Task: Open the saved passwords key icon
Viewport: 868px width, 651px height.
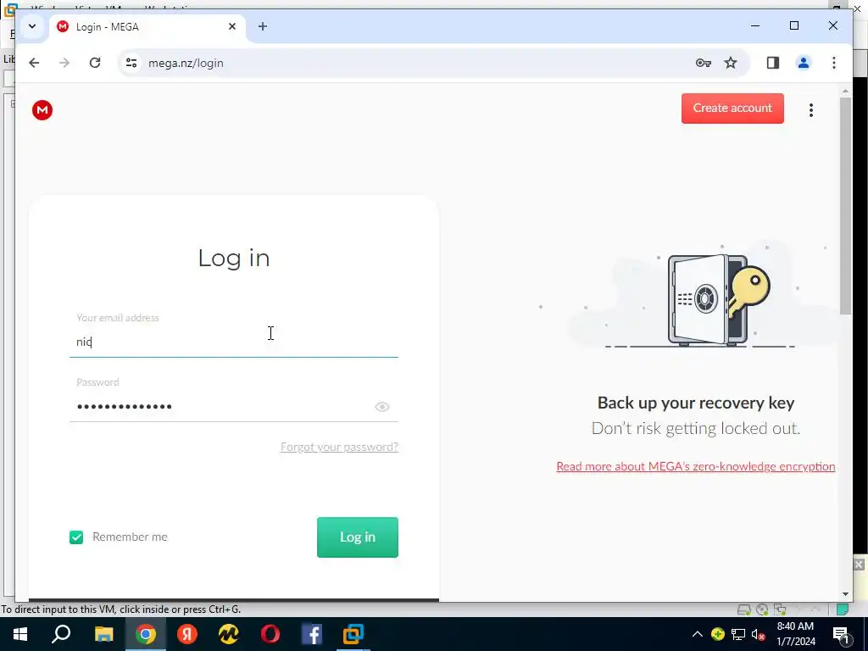Action: pos(703,63)
